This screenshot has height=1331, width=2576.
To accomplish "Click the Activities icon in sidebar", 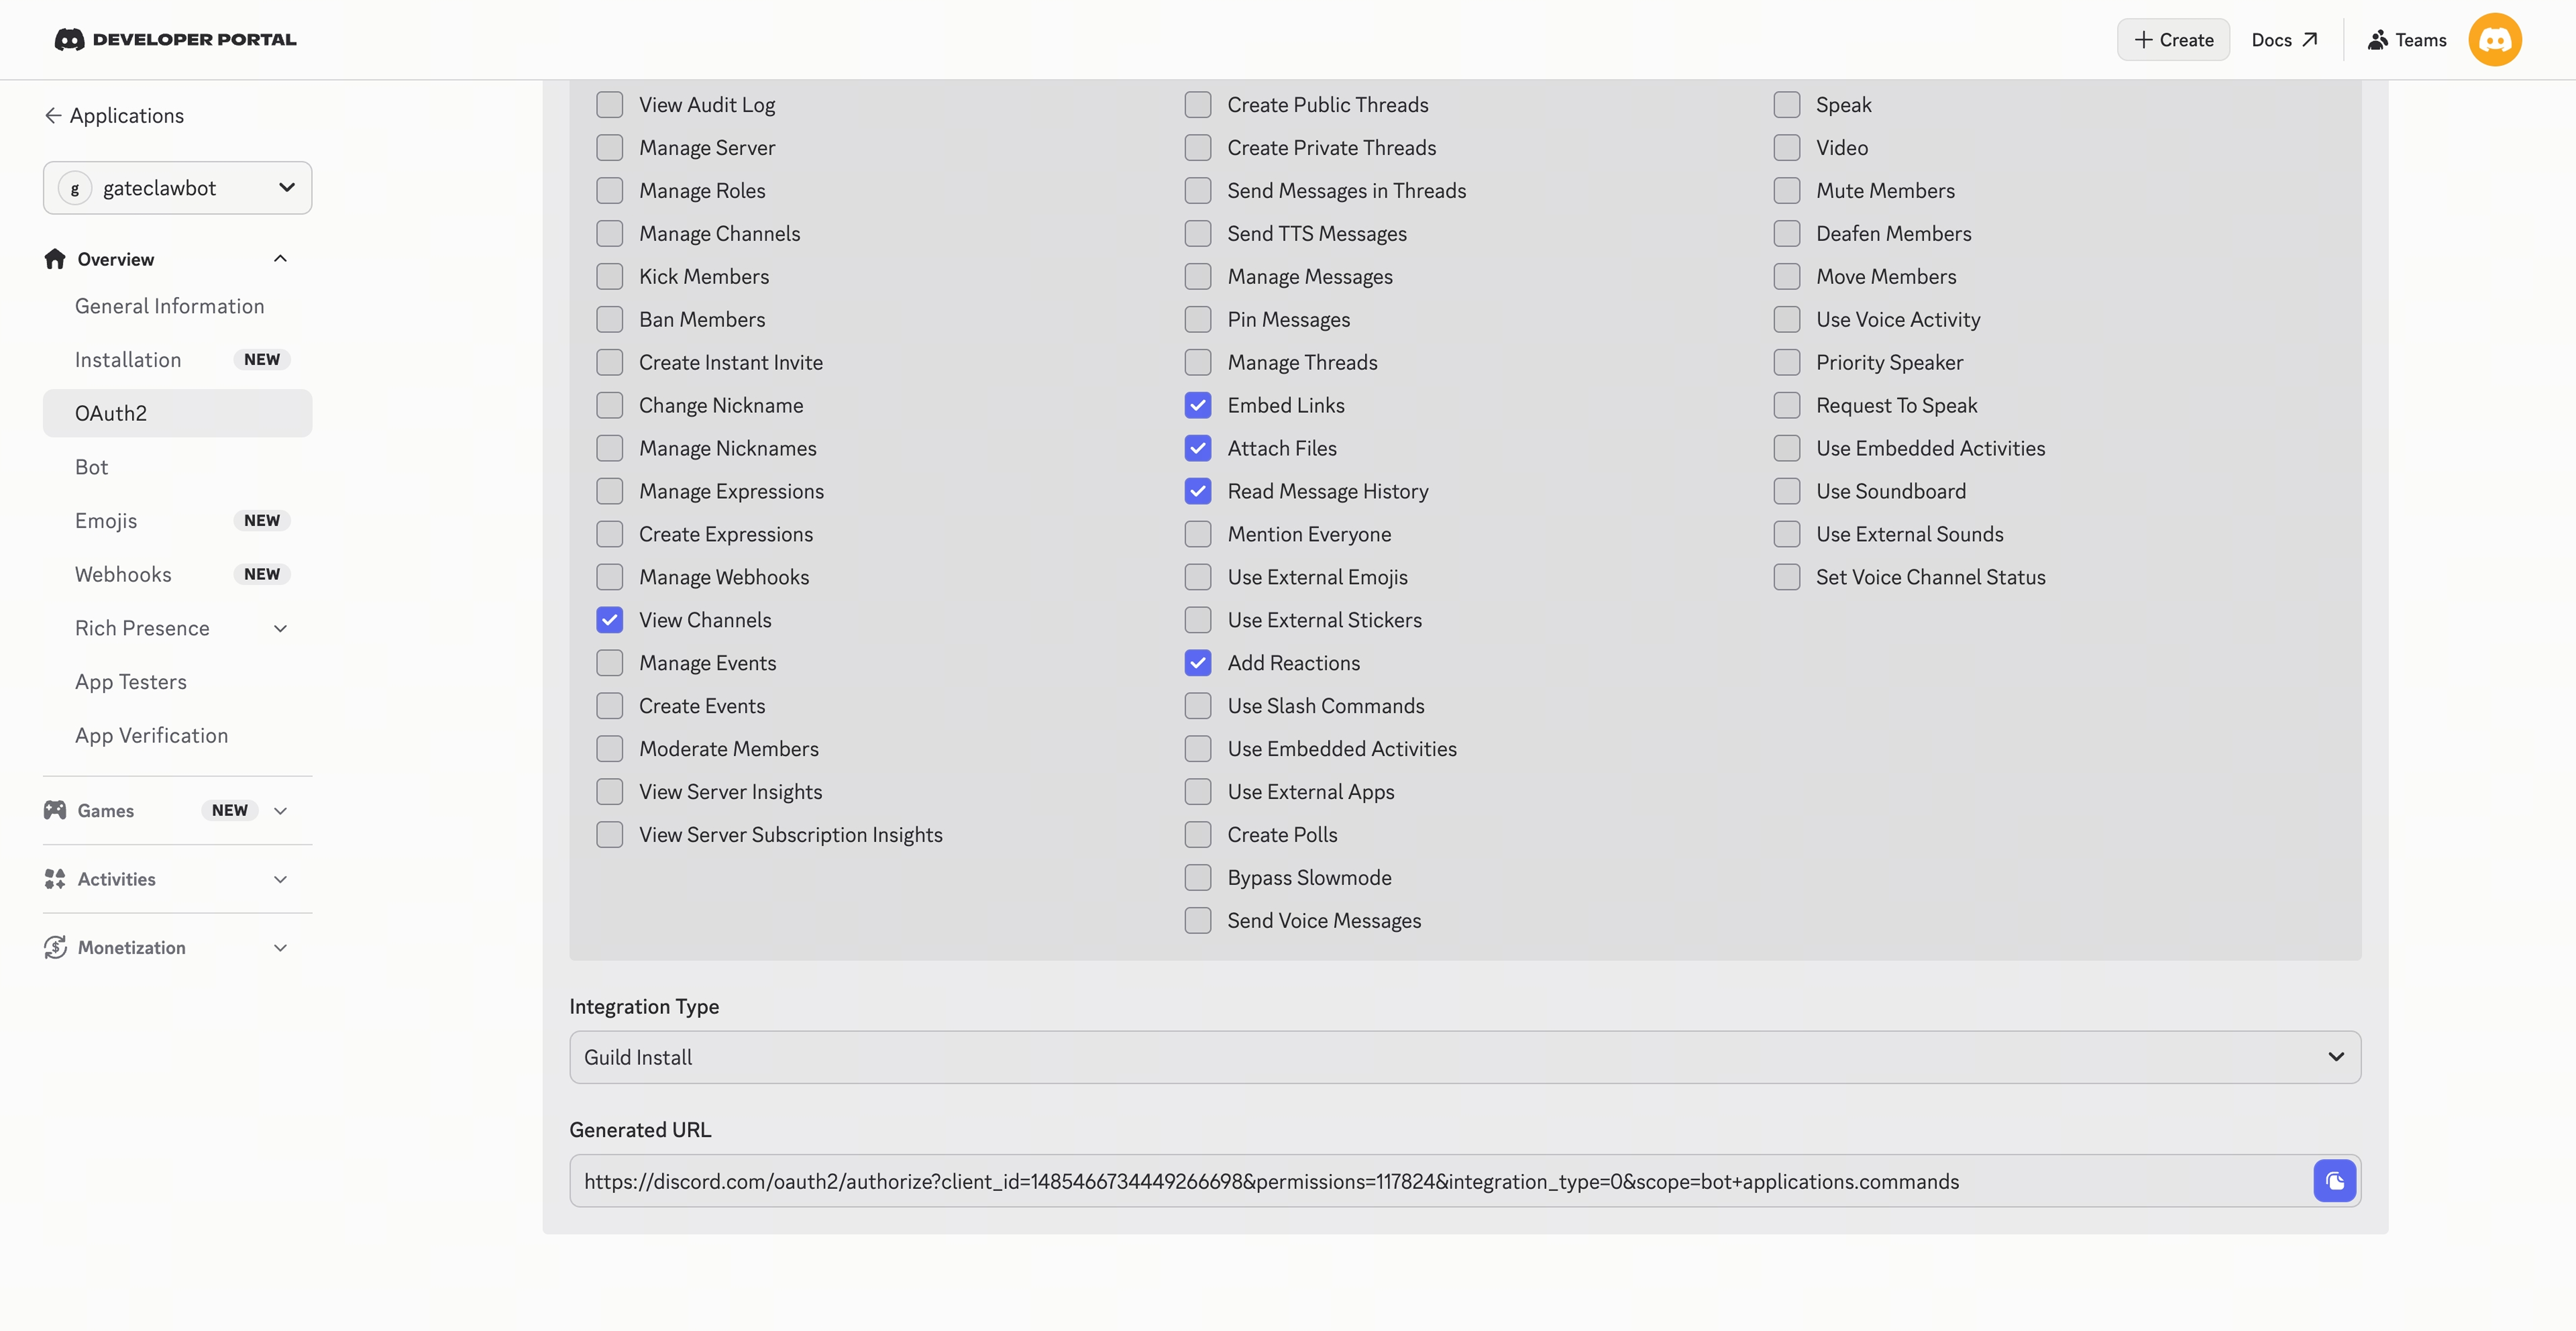I will click(55, 879).
